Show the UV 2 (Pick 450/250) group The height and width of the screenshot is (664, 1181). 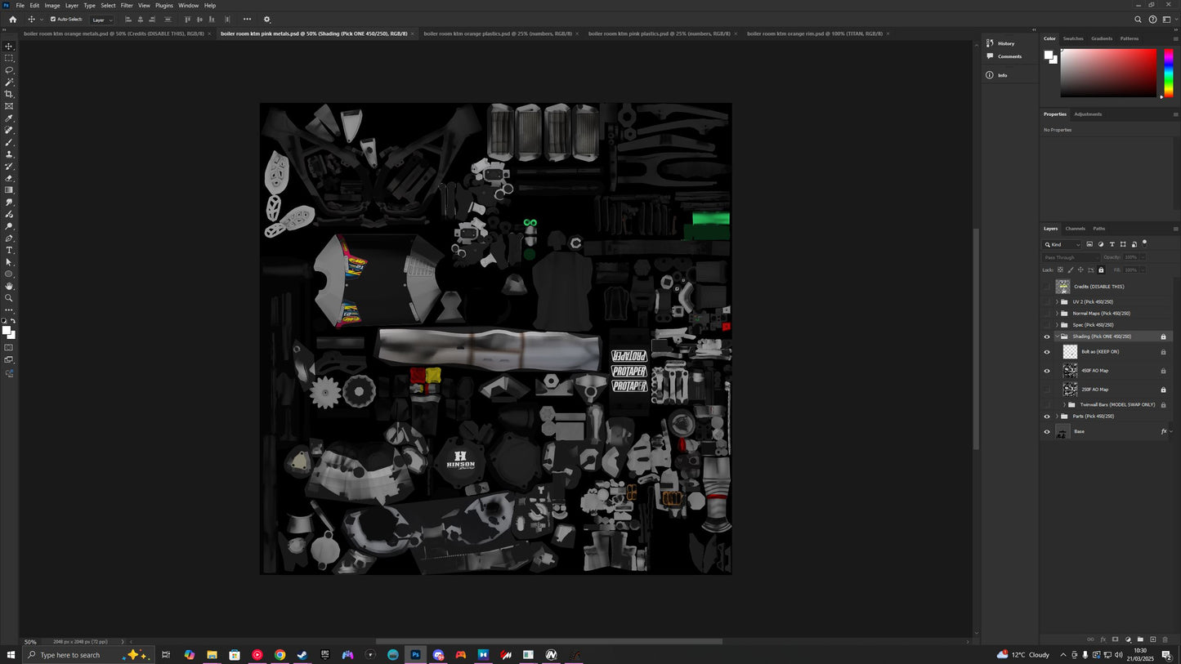coord(1047,302)
